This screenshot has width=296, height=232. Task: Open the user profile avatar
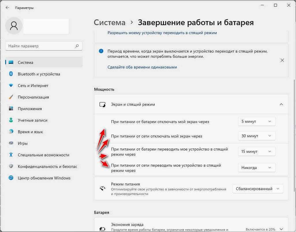click(x=14, y=26)
